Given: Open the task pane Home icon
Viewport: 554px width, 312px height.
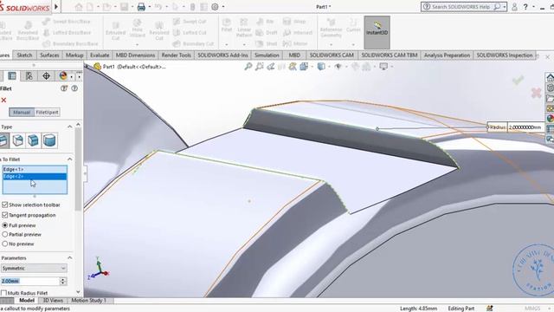Looking at the screenshot, I should (x=550, y=77).
